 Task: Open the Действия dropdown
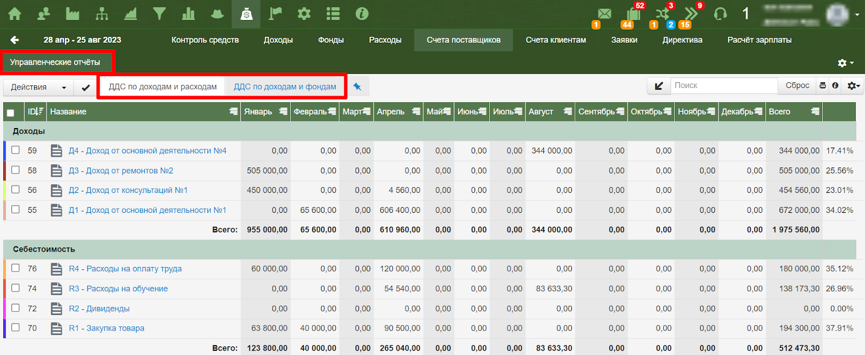[38, 87]
